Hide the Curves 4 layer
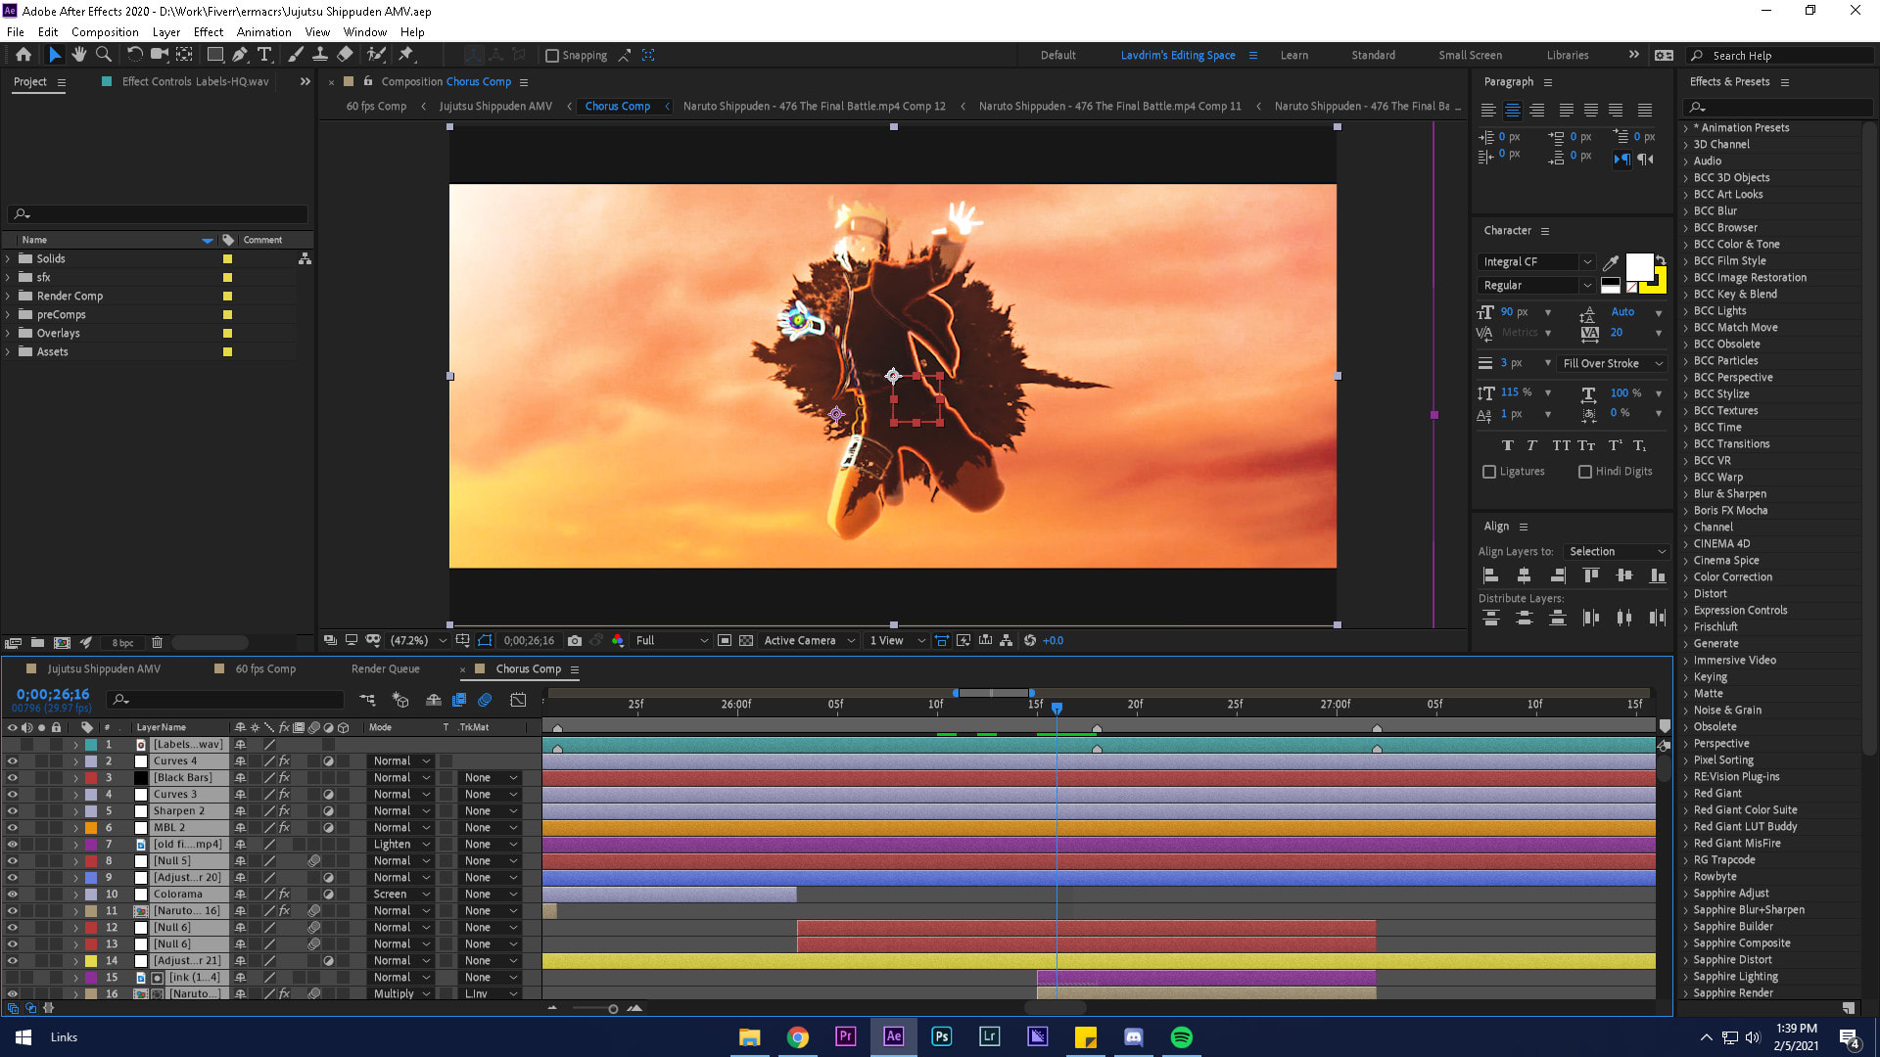 coord(12,761)
